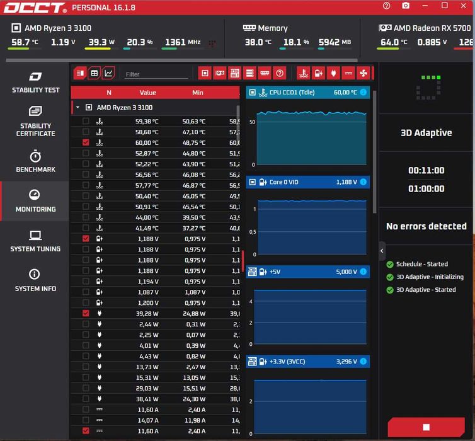Screen dimensions: 475x441
Task: Collapse the AMD Ryzen 3 3100 sensor group
Action: [x=78, y=107]
